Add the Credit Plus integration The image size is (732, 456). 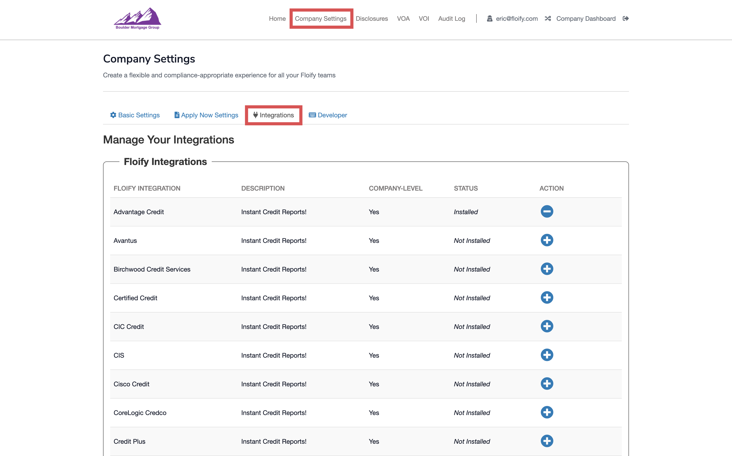click(547, 441)
